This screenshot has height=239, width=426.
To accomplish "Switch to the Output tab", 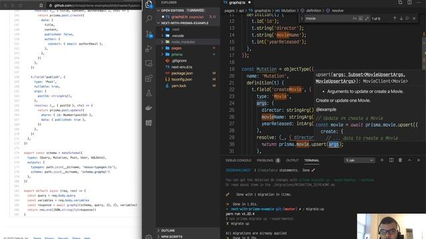I will tap(292, 161).
